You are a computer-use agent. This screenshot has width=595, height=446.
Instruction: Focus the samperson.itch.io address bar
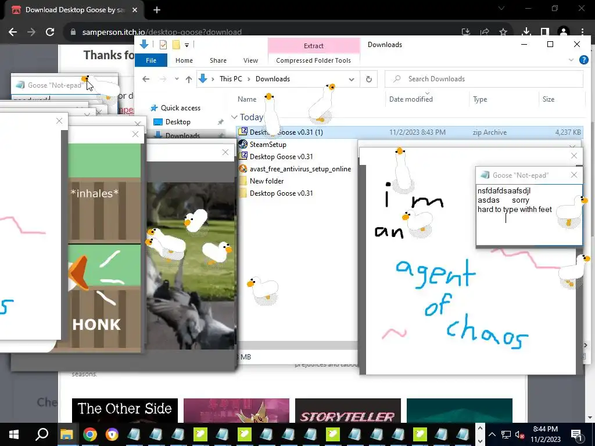(x=162, y=33)
